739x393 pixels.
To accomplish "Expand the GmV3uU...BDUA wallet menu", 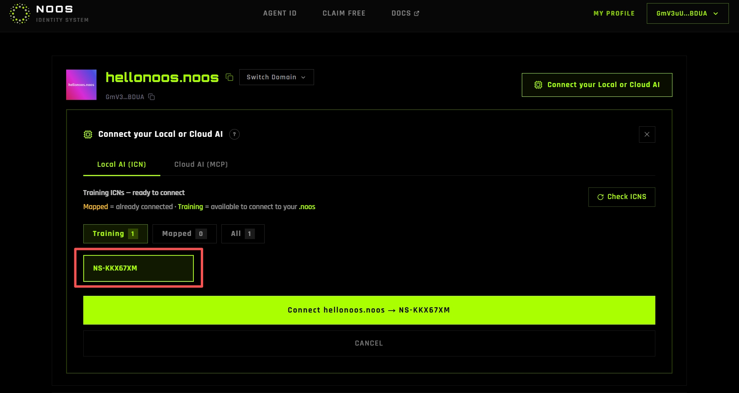I will point(687,14).
